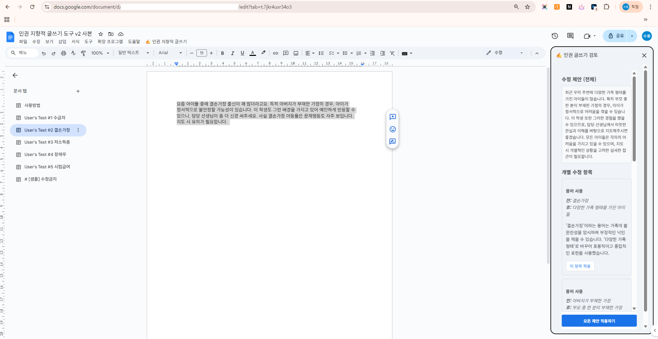Open emoji reactions from the floating sidebar
The image size is (658, 339).
(393, 129)
